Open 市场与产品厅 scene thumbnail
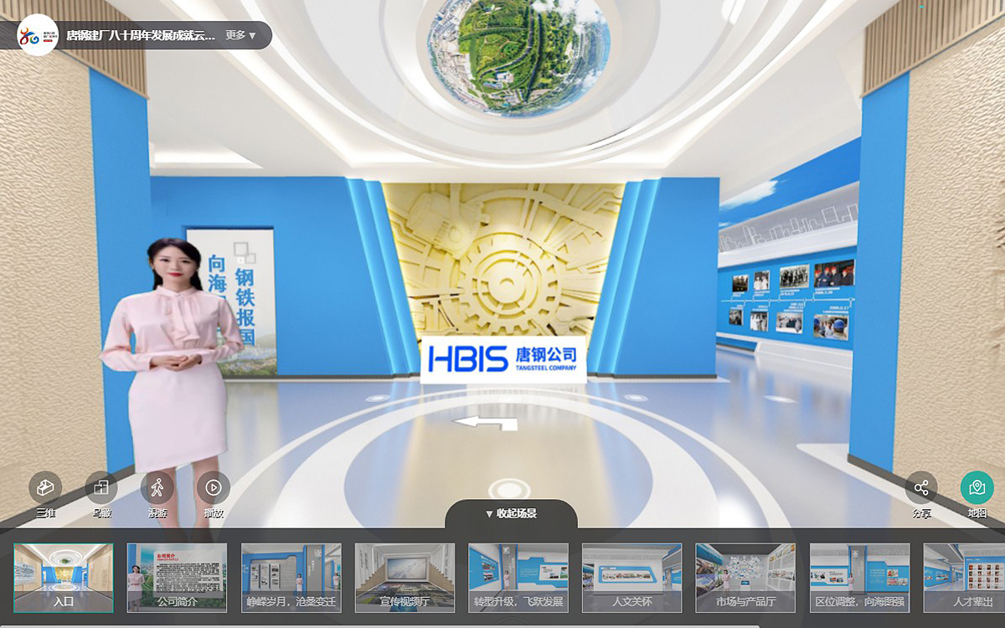Screen dimensions: 1005x628 point(745,577)
